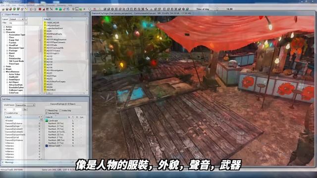Select the SM Event Node category
The width and height of the screenshot is (317, 178).
click(16, 61)
